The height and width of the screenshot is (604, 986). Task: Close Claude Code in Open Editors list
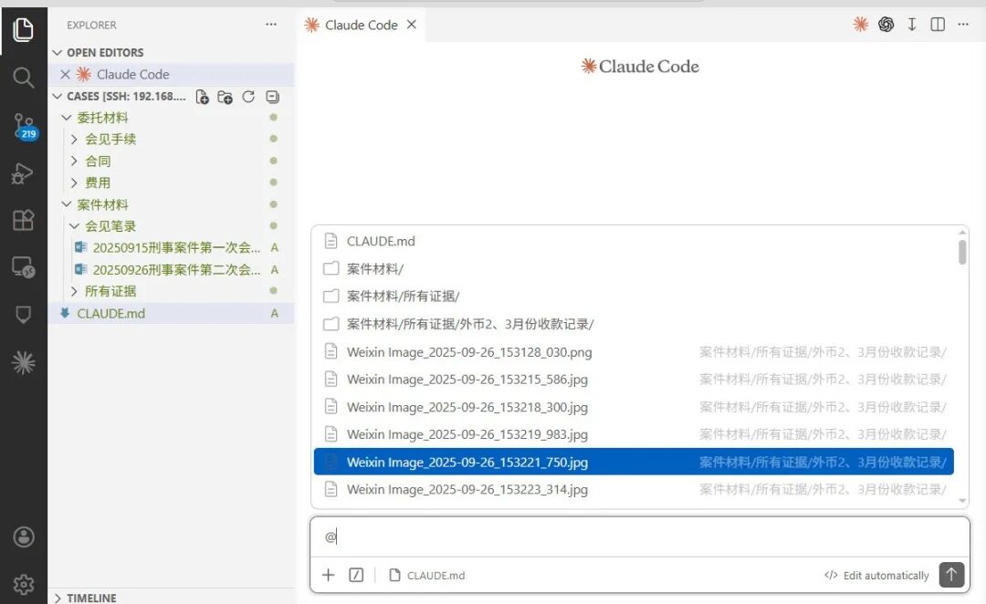65,74
